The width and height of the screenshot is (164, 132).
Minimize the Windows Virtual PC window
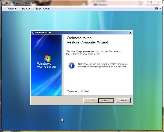[144, 2]
